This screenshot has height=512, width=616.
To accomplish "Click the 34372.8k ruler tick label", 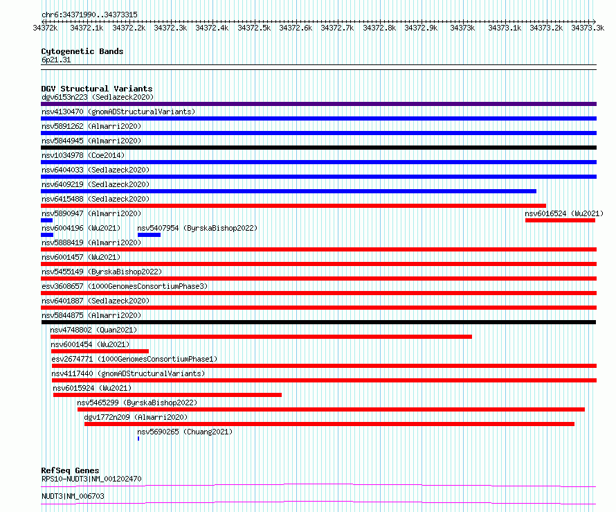I will 379,28.
